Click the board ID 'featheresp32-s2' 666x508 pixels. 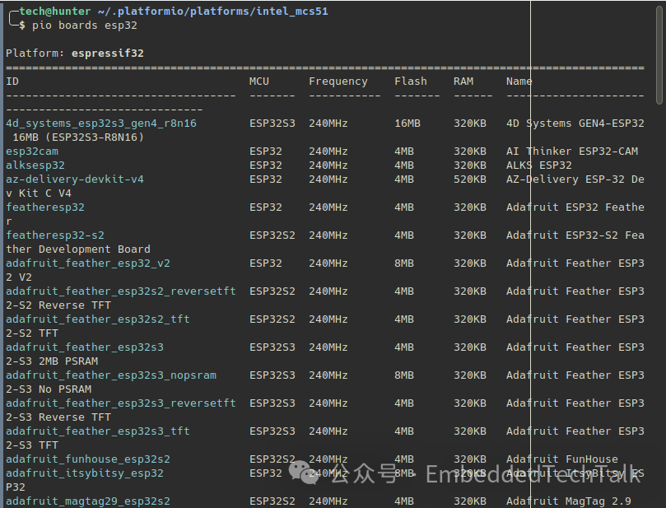tap(55, 235)
